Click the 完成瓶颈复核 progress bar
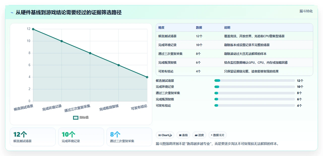 point(254,99)
